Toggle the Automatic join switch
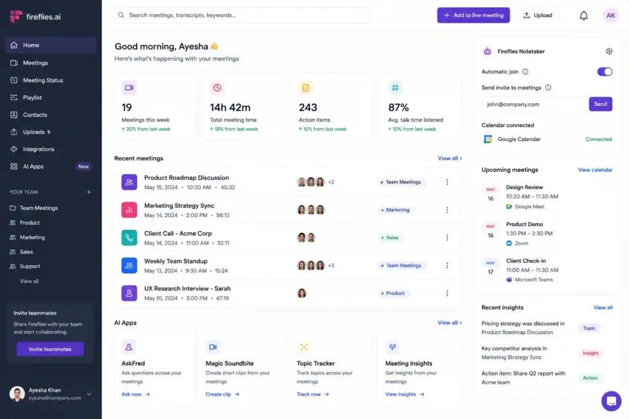Screen dimensions: 629x419 (x=604, y=72)
